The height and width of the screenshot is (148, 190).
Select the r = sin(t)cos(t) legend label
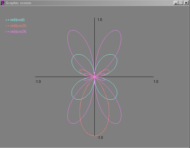coord(15,20)
